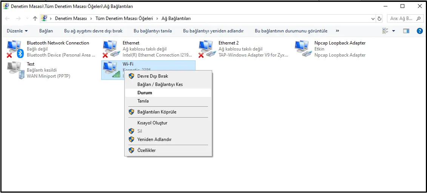Click the search magnifier icon
The image size is (427, 193).
point(419,18)
